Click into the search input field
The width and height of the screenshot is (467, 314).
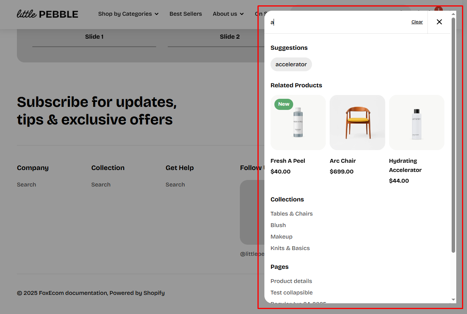pyautogui.click(x=338, y=22)
